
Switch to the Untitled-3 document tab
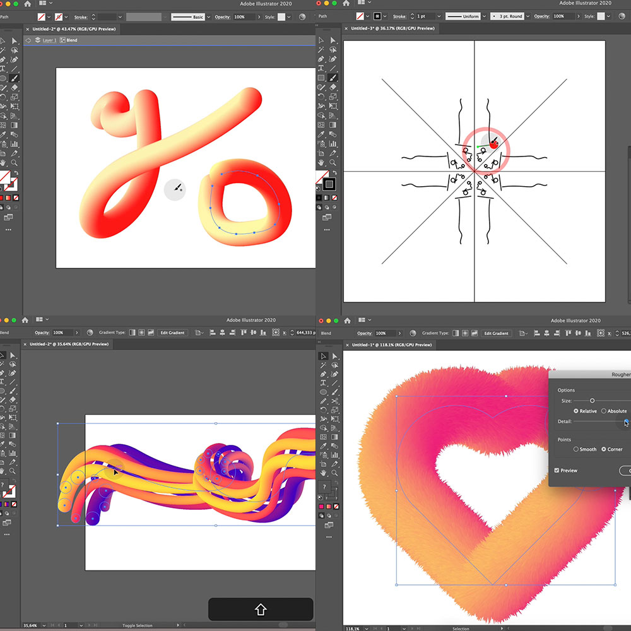(x=392, y=28)
